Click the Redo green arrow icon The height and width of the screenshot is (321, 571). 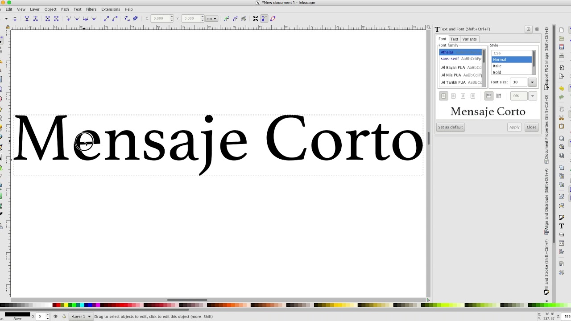pos(562,97)
